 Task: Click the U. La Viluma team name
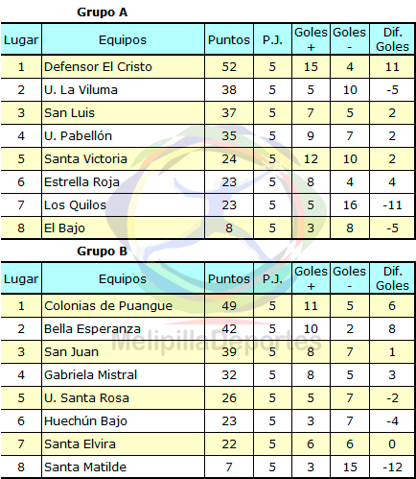(81, 89)
